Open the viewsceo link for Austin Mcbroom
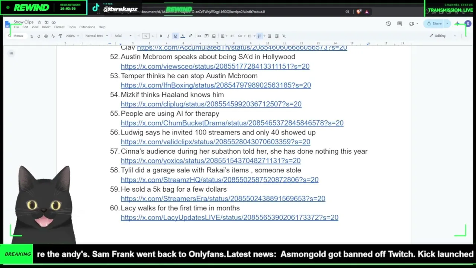This screenshot has height=268, width=476. pos(215,66)
